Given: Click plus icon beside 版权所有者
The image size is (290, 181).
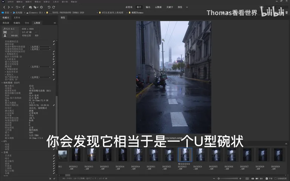Looking at the screenshot, I should [x=54, y=72].
